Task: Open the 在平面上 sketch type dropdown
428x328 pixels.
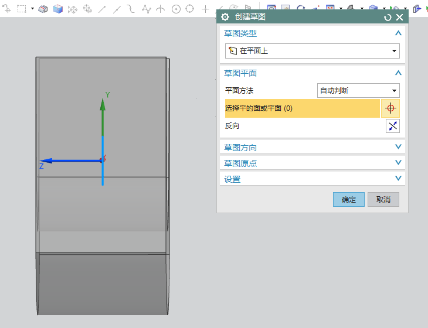Action: (312, 51)
